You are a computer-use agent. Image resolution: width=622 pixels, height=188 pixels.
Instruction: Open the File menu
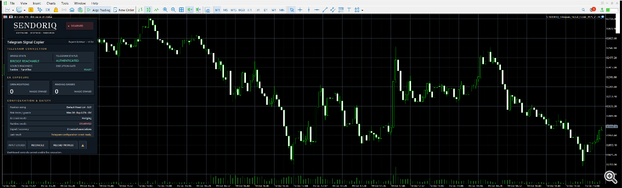[12, 3]
